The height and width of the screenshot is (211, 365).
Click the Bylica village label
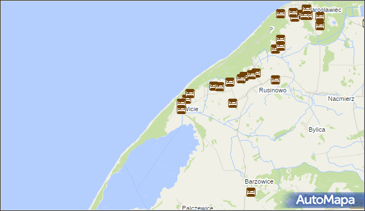[x=317, y=129]
